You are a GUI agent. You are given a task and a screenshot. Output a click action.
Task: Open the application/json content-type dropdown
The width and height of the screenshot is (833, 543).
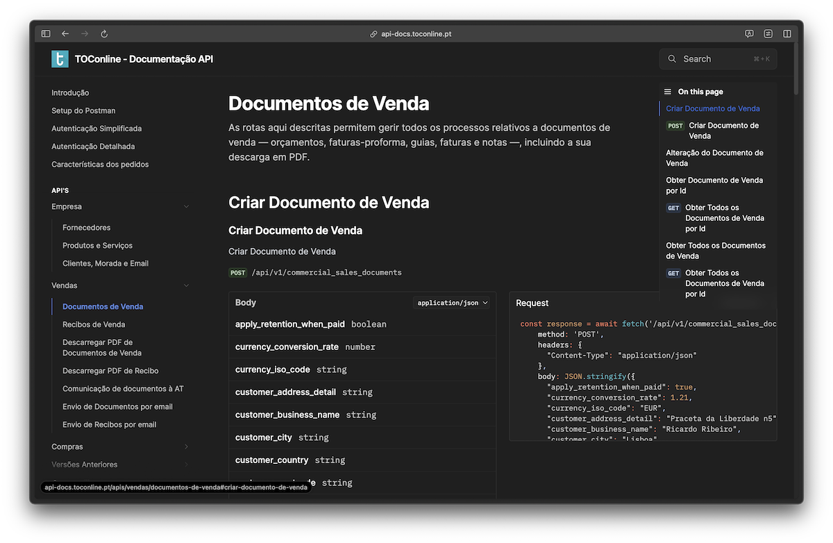tap(452, 302)
